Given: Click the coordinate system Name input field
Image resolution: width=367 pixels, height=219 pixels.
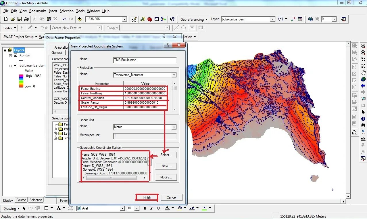Looking at the screenshot, I should 145,60.
